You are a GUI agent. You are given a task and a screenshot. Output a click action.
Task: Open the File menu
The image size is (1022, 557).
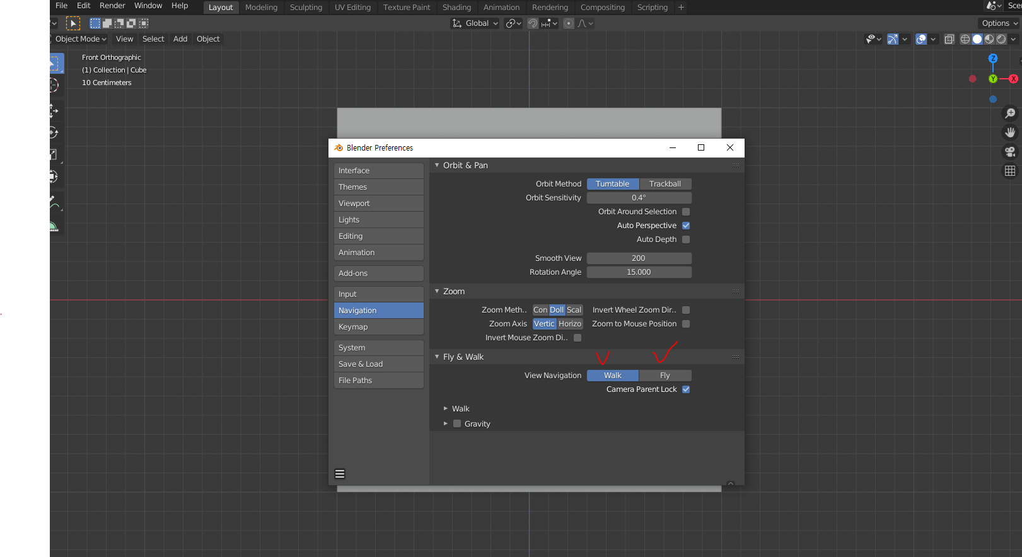(61, 6)
